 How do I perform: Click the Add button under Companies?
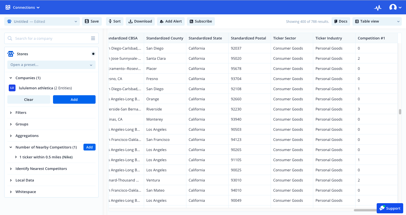pos(74,99)
